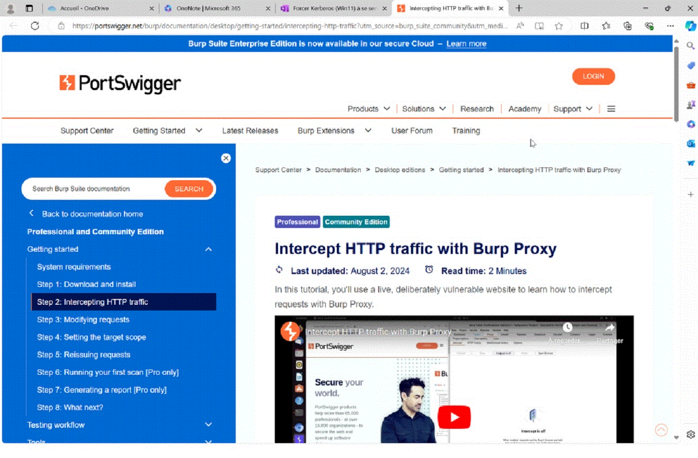The image size is (698, 458).
Task: Open the Collections icon in the toolbar
Action: 628,26
